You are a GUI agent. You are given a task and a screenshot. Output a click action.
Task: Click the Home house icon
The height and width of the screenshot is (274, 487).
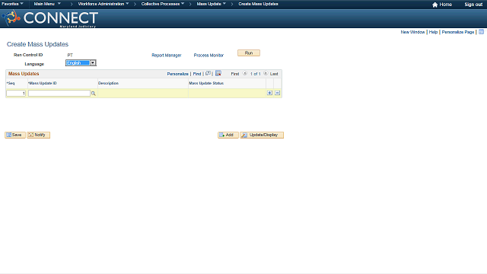(x=434, y=5)
